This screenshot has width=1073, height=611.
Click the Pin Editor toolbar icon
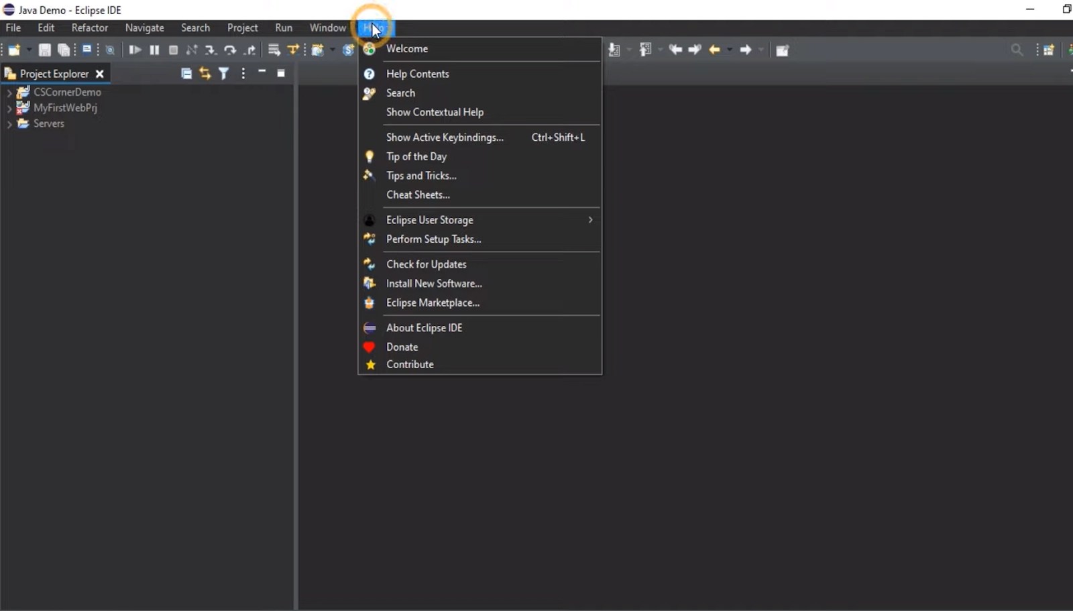pos(782,50)
